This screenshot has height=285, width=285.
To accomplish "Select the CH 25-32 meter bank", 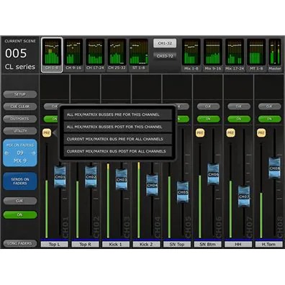I will [x=117, y=55].
